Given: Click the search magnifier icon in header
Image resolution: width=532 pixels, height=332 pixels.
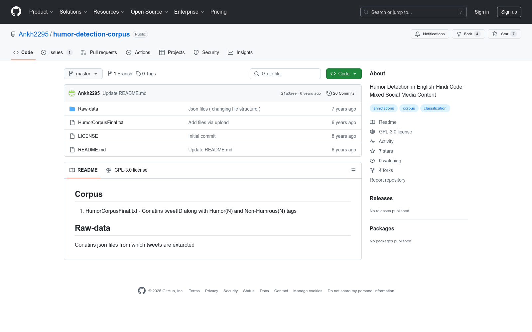Looking at the screenshot, I should (366, 12).
